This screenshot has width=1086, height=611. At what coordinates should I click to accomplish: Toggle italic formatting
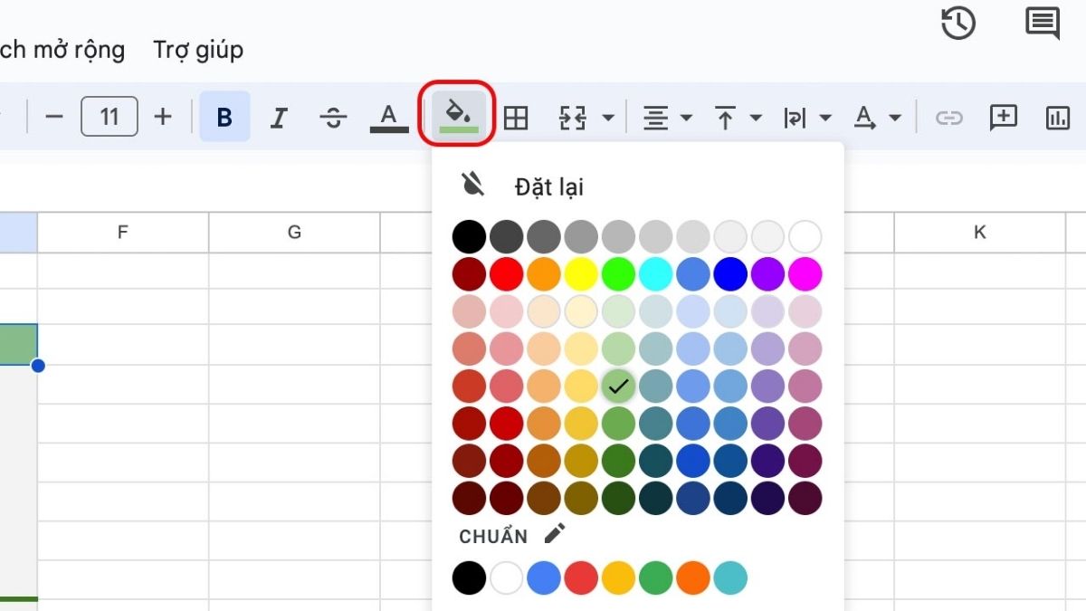click(x=279, y=116)
